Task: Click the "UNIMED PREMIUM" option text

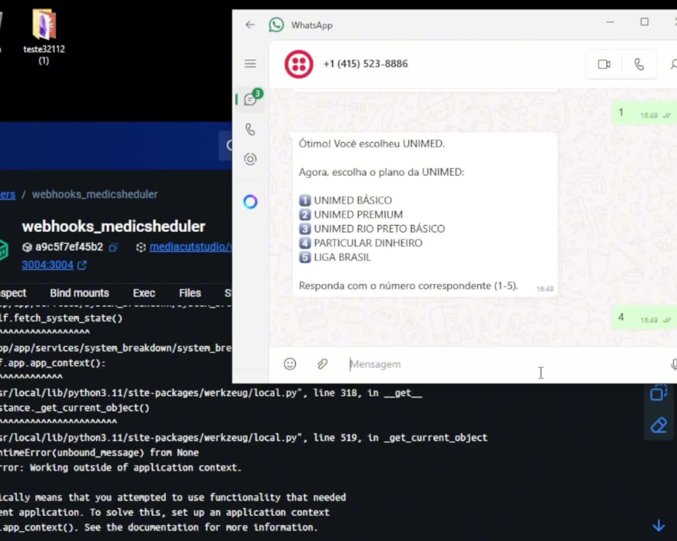Action: pos(358,214)
